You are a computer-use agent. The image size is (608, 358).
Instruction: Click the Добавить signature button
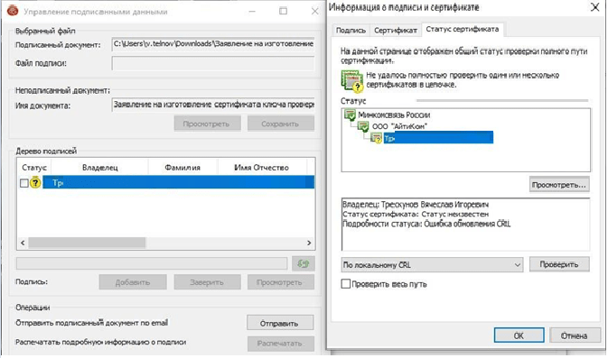(133, 282)
